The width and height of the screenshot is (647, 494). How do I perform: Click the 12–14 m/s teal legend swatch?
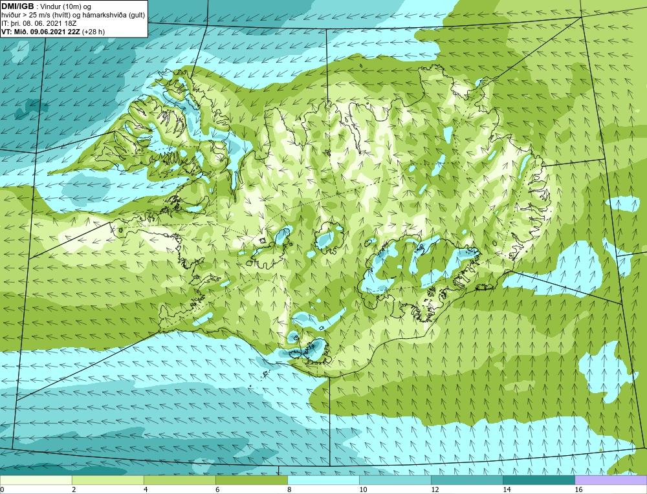pos(466,480)
